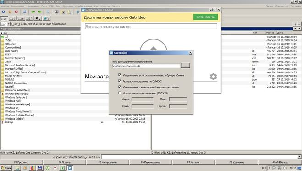Click the green left arrow toolbar icon

coord(33,12)
